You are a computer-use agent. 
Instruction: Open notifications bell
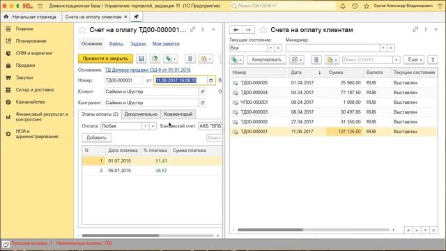[x=343, y=6]
